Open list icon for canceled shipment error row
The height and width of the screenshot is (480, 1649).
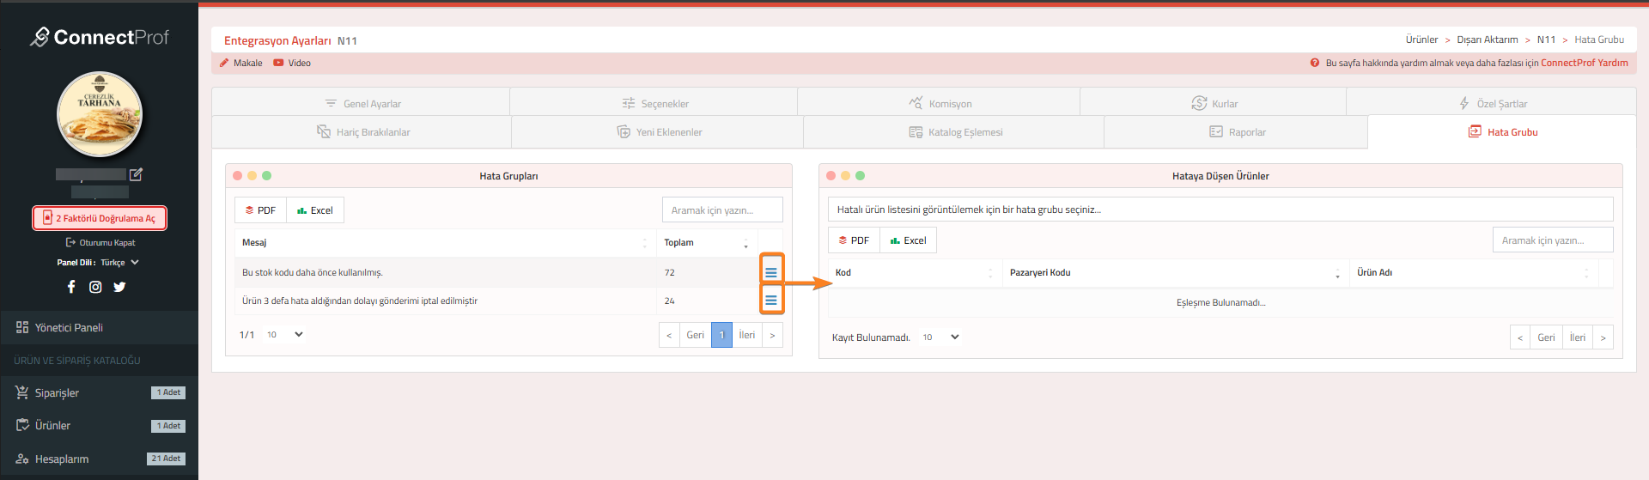(770, 301)
